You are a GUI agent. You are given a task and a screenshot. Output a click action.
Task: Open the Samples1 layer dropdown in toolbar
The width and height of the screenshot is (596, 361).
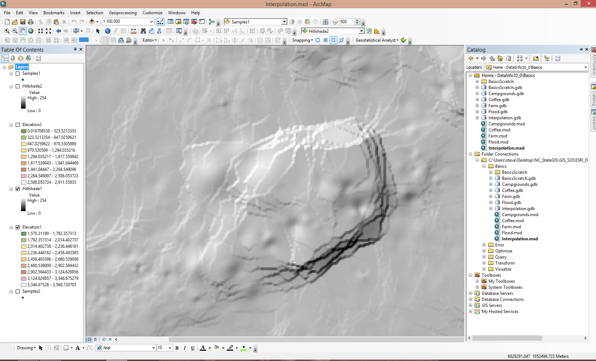pyautogui.click(x=284, y=22)
